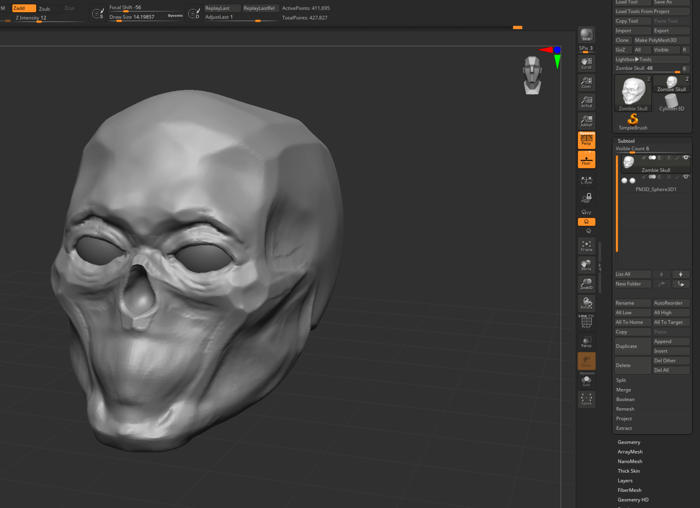The width and height of the screenshot is (700, 508).
Task: Click the Duplicate subtool button
Action: pyautogui.click(x=633, y=346)
